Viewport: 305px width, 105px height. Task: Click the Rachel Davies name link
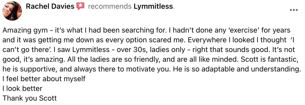[50, 6]
